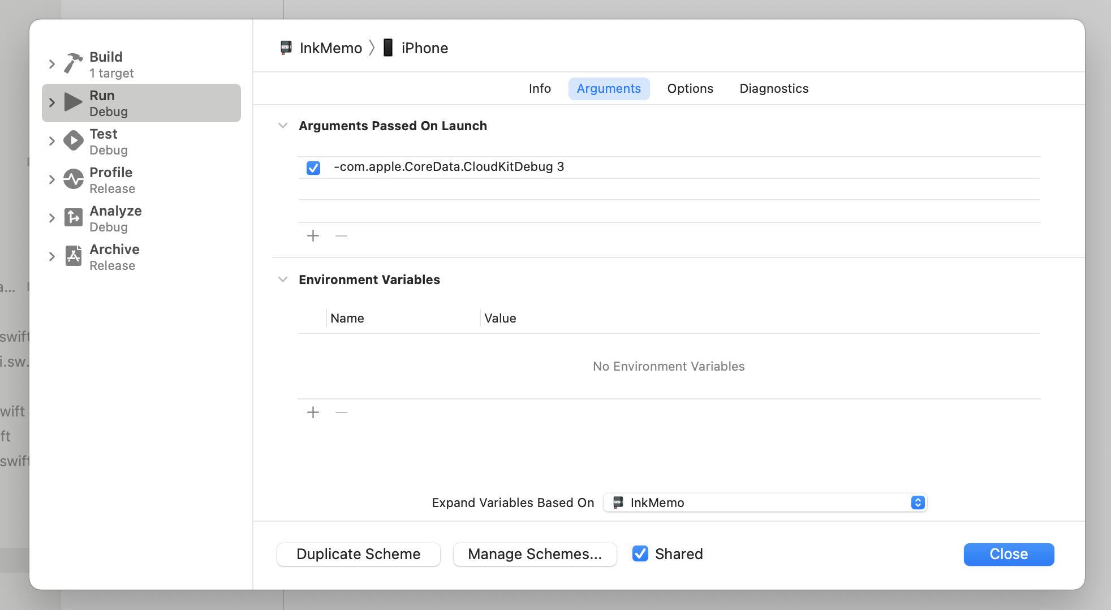The image size is (1111, 610).
Task: Switch to the Info tab
Action: 540,88
